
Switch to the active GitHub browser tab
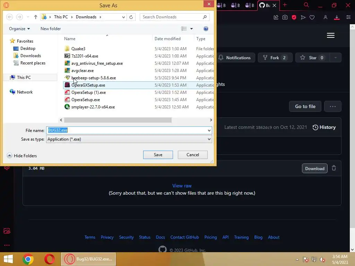click(x=265, y=6)
